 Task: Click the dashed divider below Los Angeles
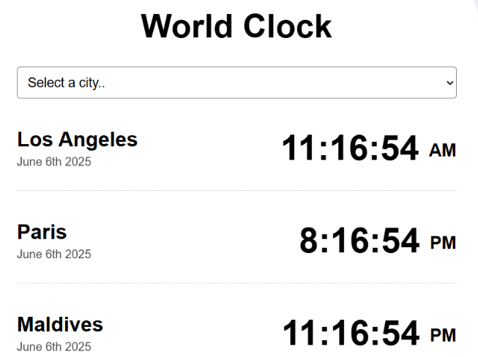pyautogui.click(x=236, y=191)
